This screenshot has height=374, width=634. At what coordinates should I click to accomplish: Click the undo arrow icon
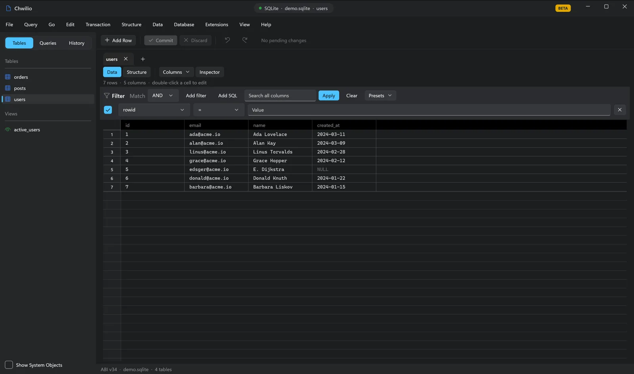coord(227,40)
